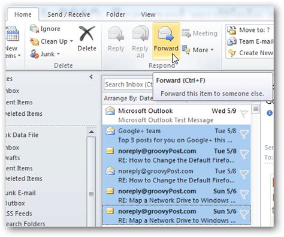Click the More respond icon
The height and width of the screenshot is (237, 284).
(x=186, y=50)
